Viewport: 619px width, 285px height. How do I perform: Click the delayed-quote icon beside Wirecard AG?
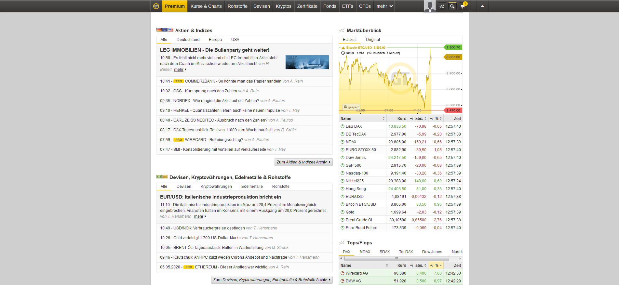(x=343, y=273)
